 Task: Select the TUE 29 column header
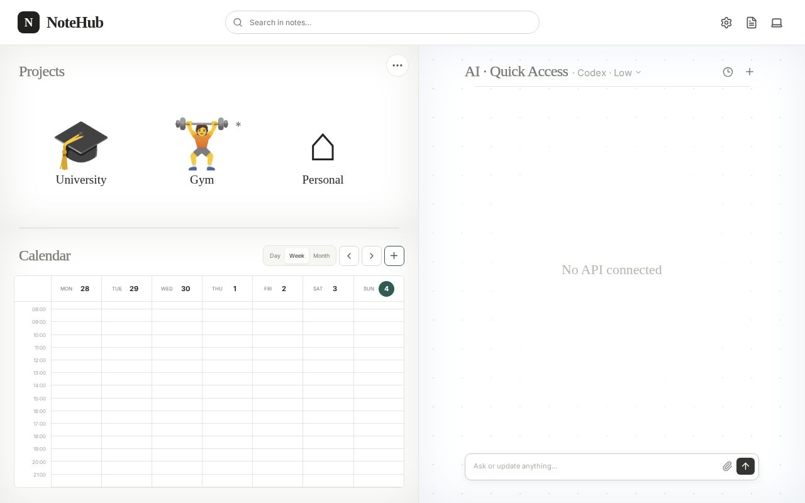(126, 289)
